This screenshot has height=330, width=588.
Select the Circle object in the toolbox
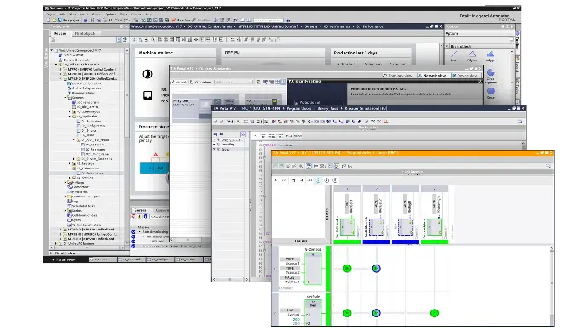pos(491,93)
